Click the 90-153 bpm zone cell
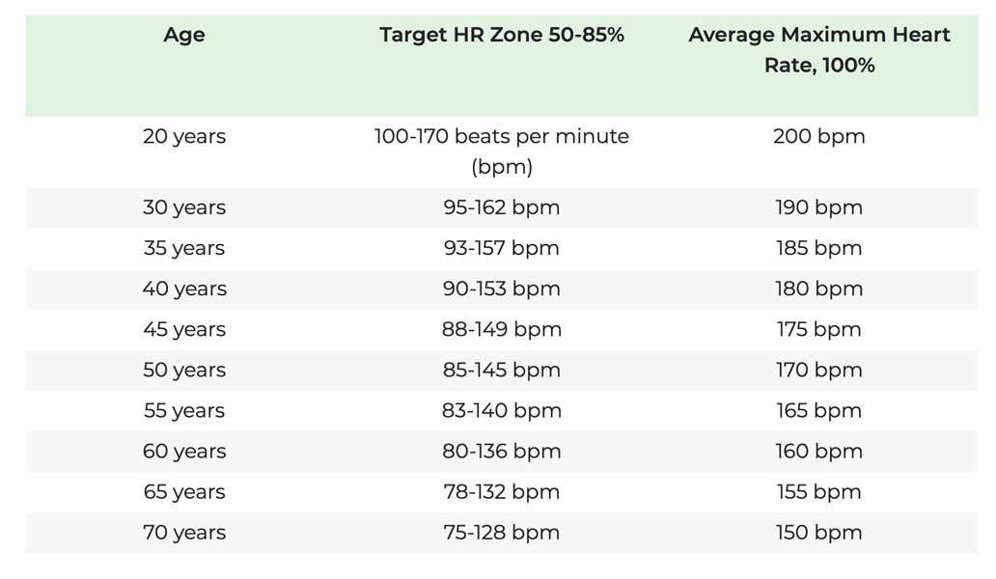The width and height of the screenshot is (996, 579). pyautogui.click(x=501, y=289)
